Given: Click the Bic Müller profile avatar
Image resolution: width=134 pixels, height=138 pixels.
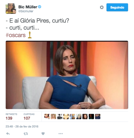Looking at the screenshot, I should [x=11, y=9].
